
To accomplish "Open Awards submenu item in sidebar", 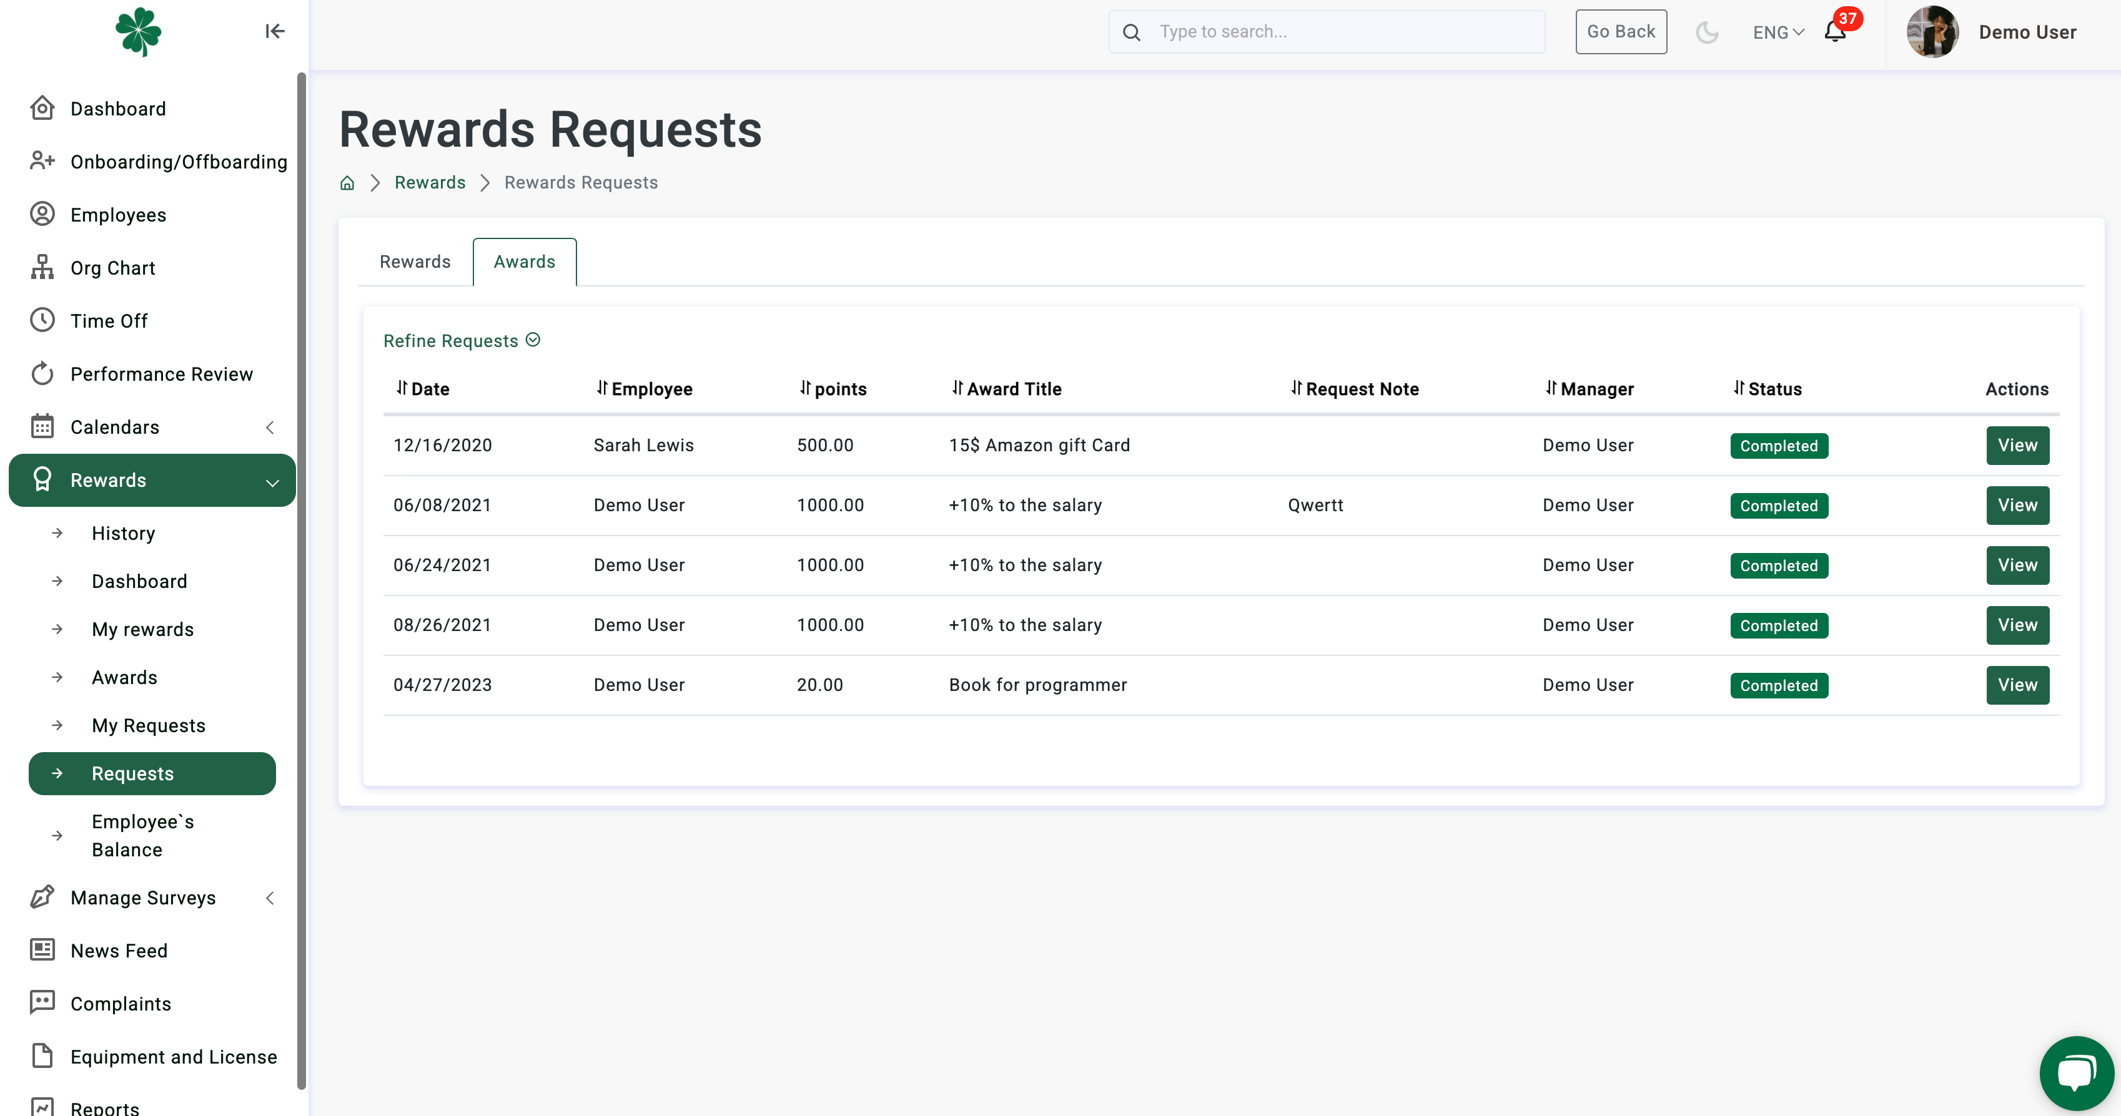I will point(124,678).
